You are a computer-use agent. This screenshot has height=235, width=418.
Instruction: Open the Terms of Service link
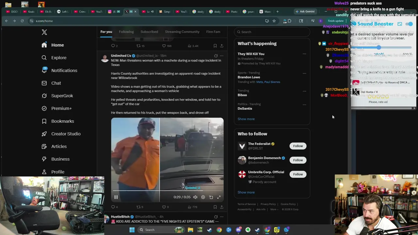click(x=247, y=204)
